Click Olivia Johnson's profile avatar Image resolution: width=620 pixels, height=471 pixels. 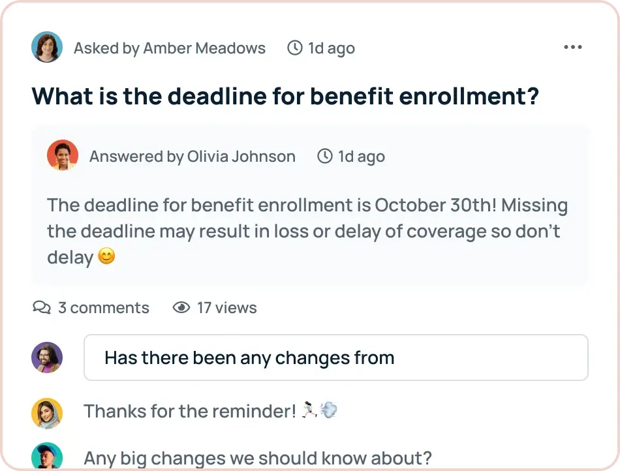[63, 156]
